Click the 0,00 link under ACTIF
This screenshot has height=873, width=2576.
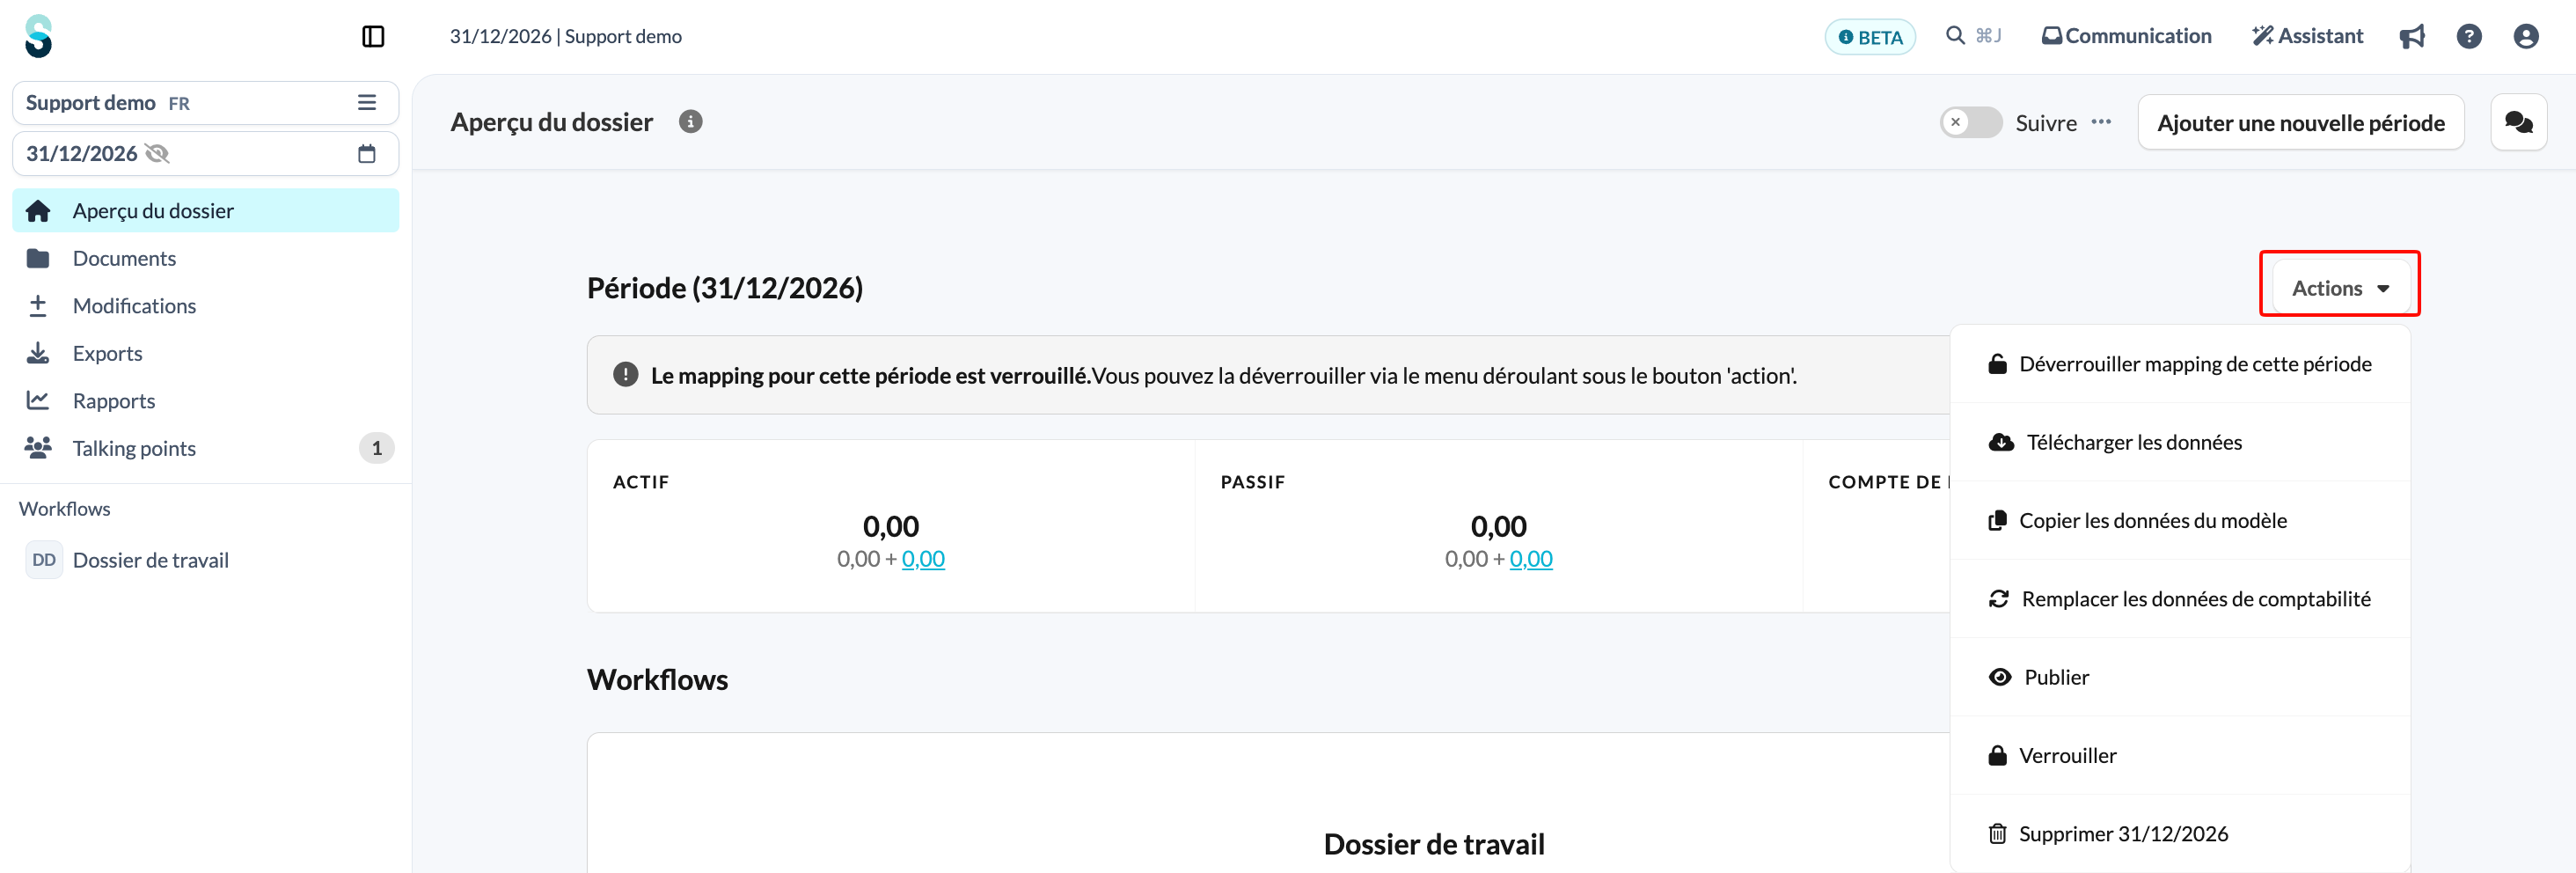[x=923, y=559]
